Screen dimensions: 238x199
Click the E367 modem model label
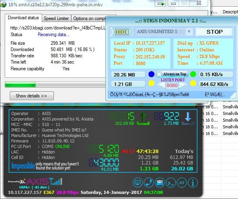49,192
